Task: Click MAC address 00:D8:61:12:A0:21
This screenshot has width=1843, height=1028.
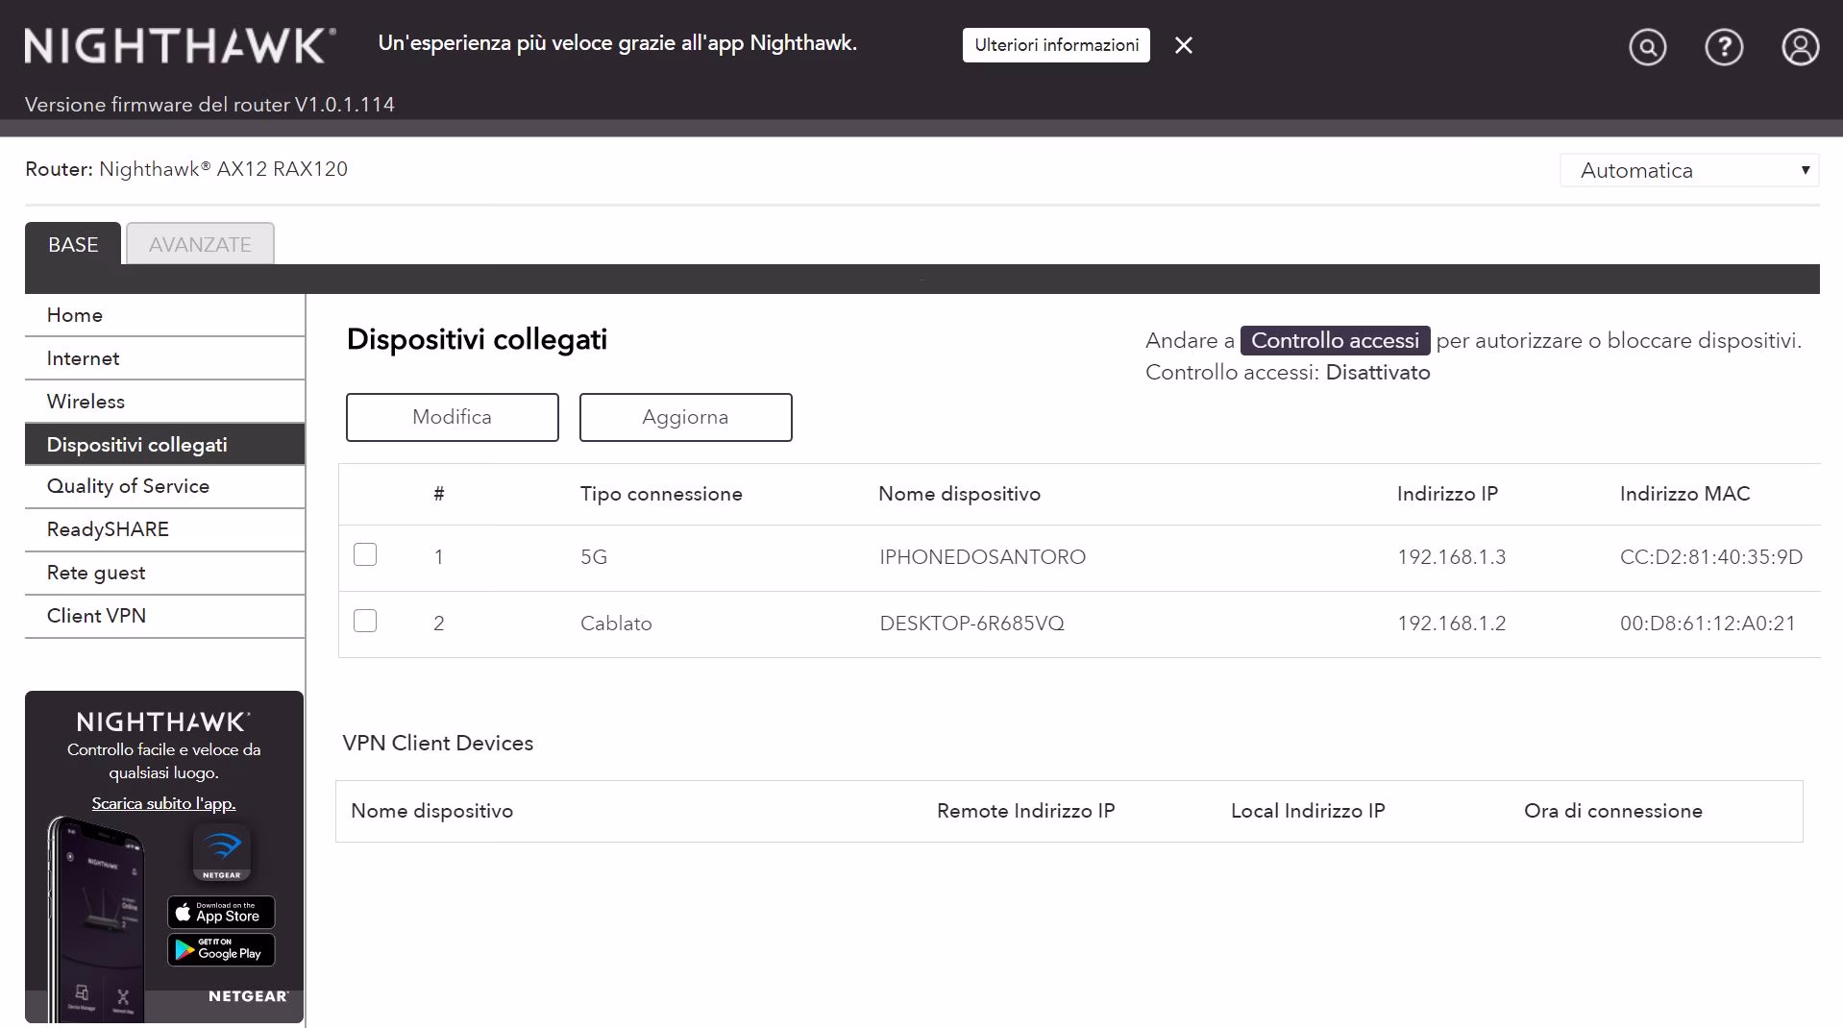Action: click(1708, 624)
